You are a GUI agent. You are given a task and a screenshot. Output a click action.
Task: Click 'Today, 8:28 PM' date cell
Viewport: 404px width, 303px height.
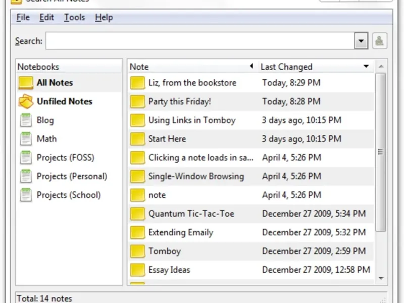291,102
